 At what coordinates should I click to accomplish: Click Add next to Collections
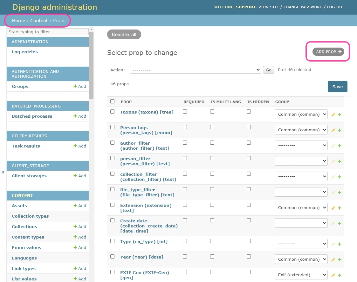click(80, 226)
